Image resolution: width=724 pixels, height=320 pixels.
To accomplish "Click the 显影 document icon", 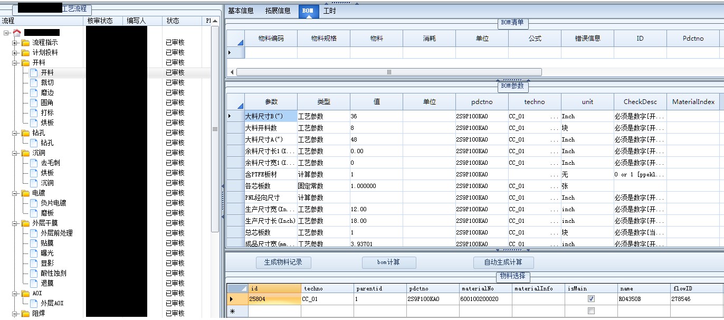I will (x=34, y=263).
